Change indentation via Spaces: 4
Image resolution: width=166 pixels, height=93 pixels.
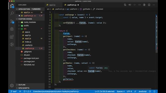pos(121,91)
